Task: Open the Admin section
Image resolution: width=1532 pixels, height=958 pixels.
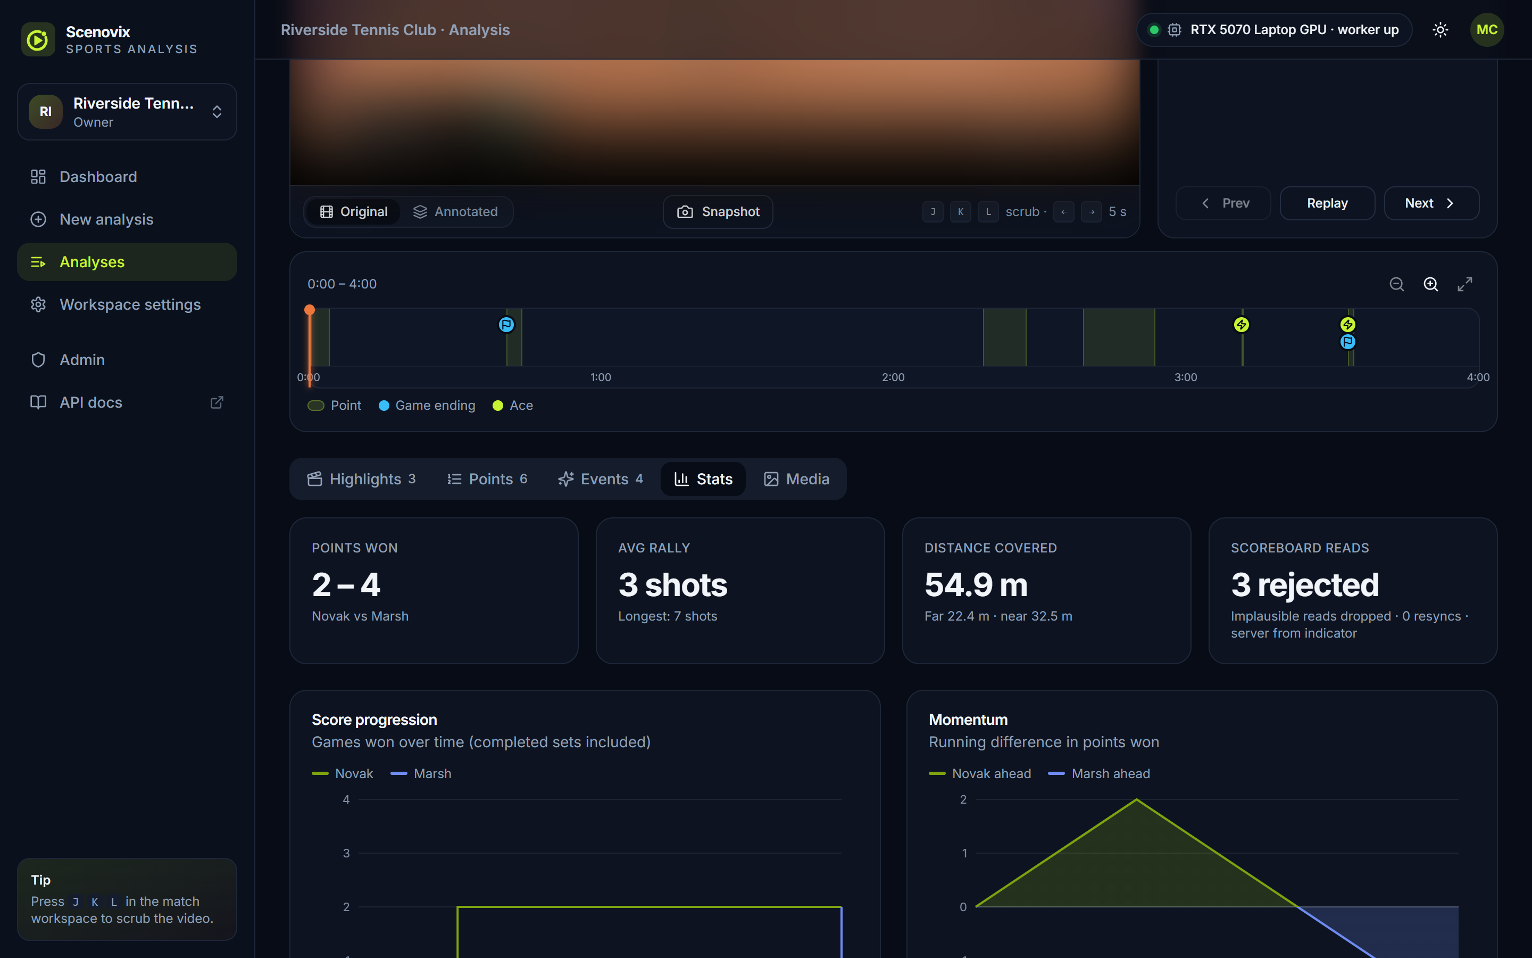Action: [x=127, y=360]
